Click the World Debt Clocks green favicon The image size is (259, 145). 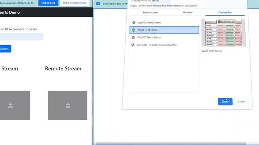tap(134, 30)
